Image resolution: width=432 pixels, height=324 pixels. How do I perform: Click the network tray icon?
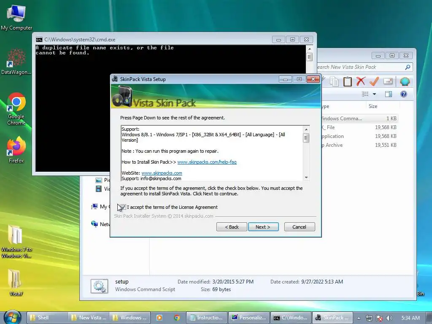369,318
